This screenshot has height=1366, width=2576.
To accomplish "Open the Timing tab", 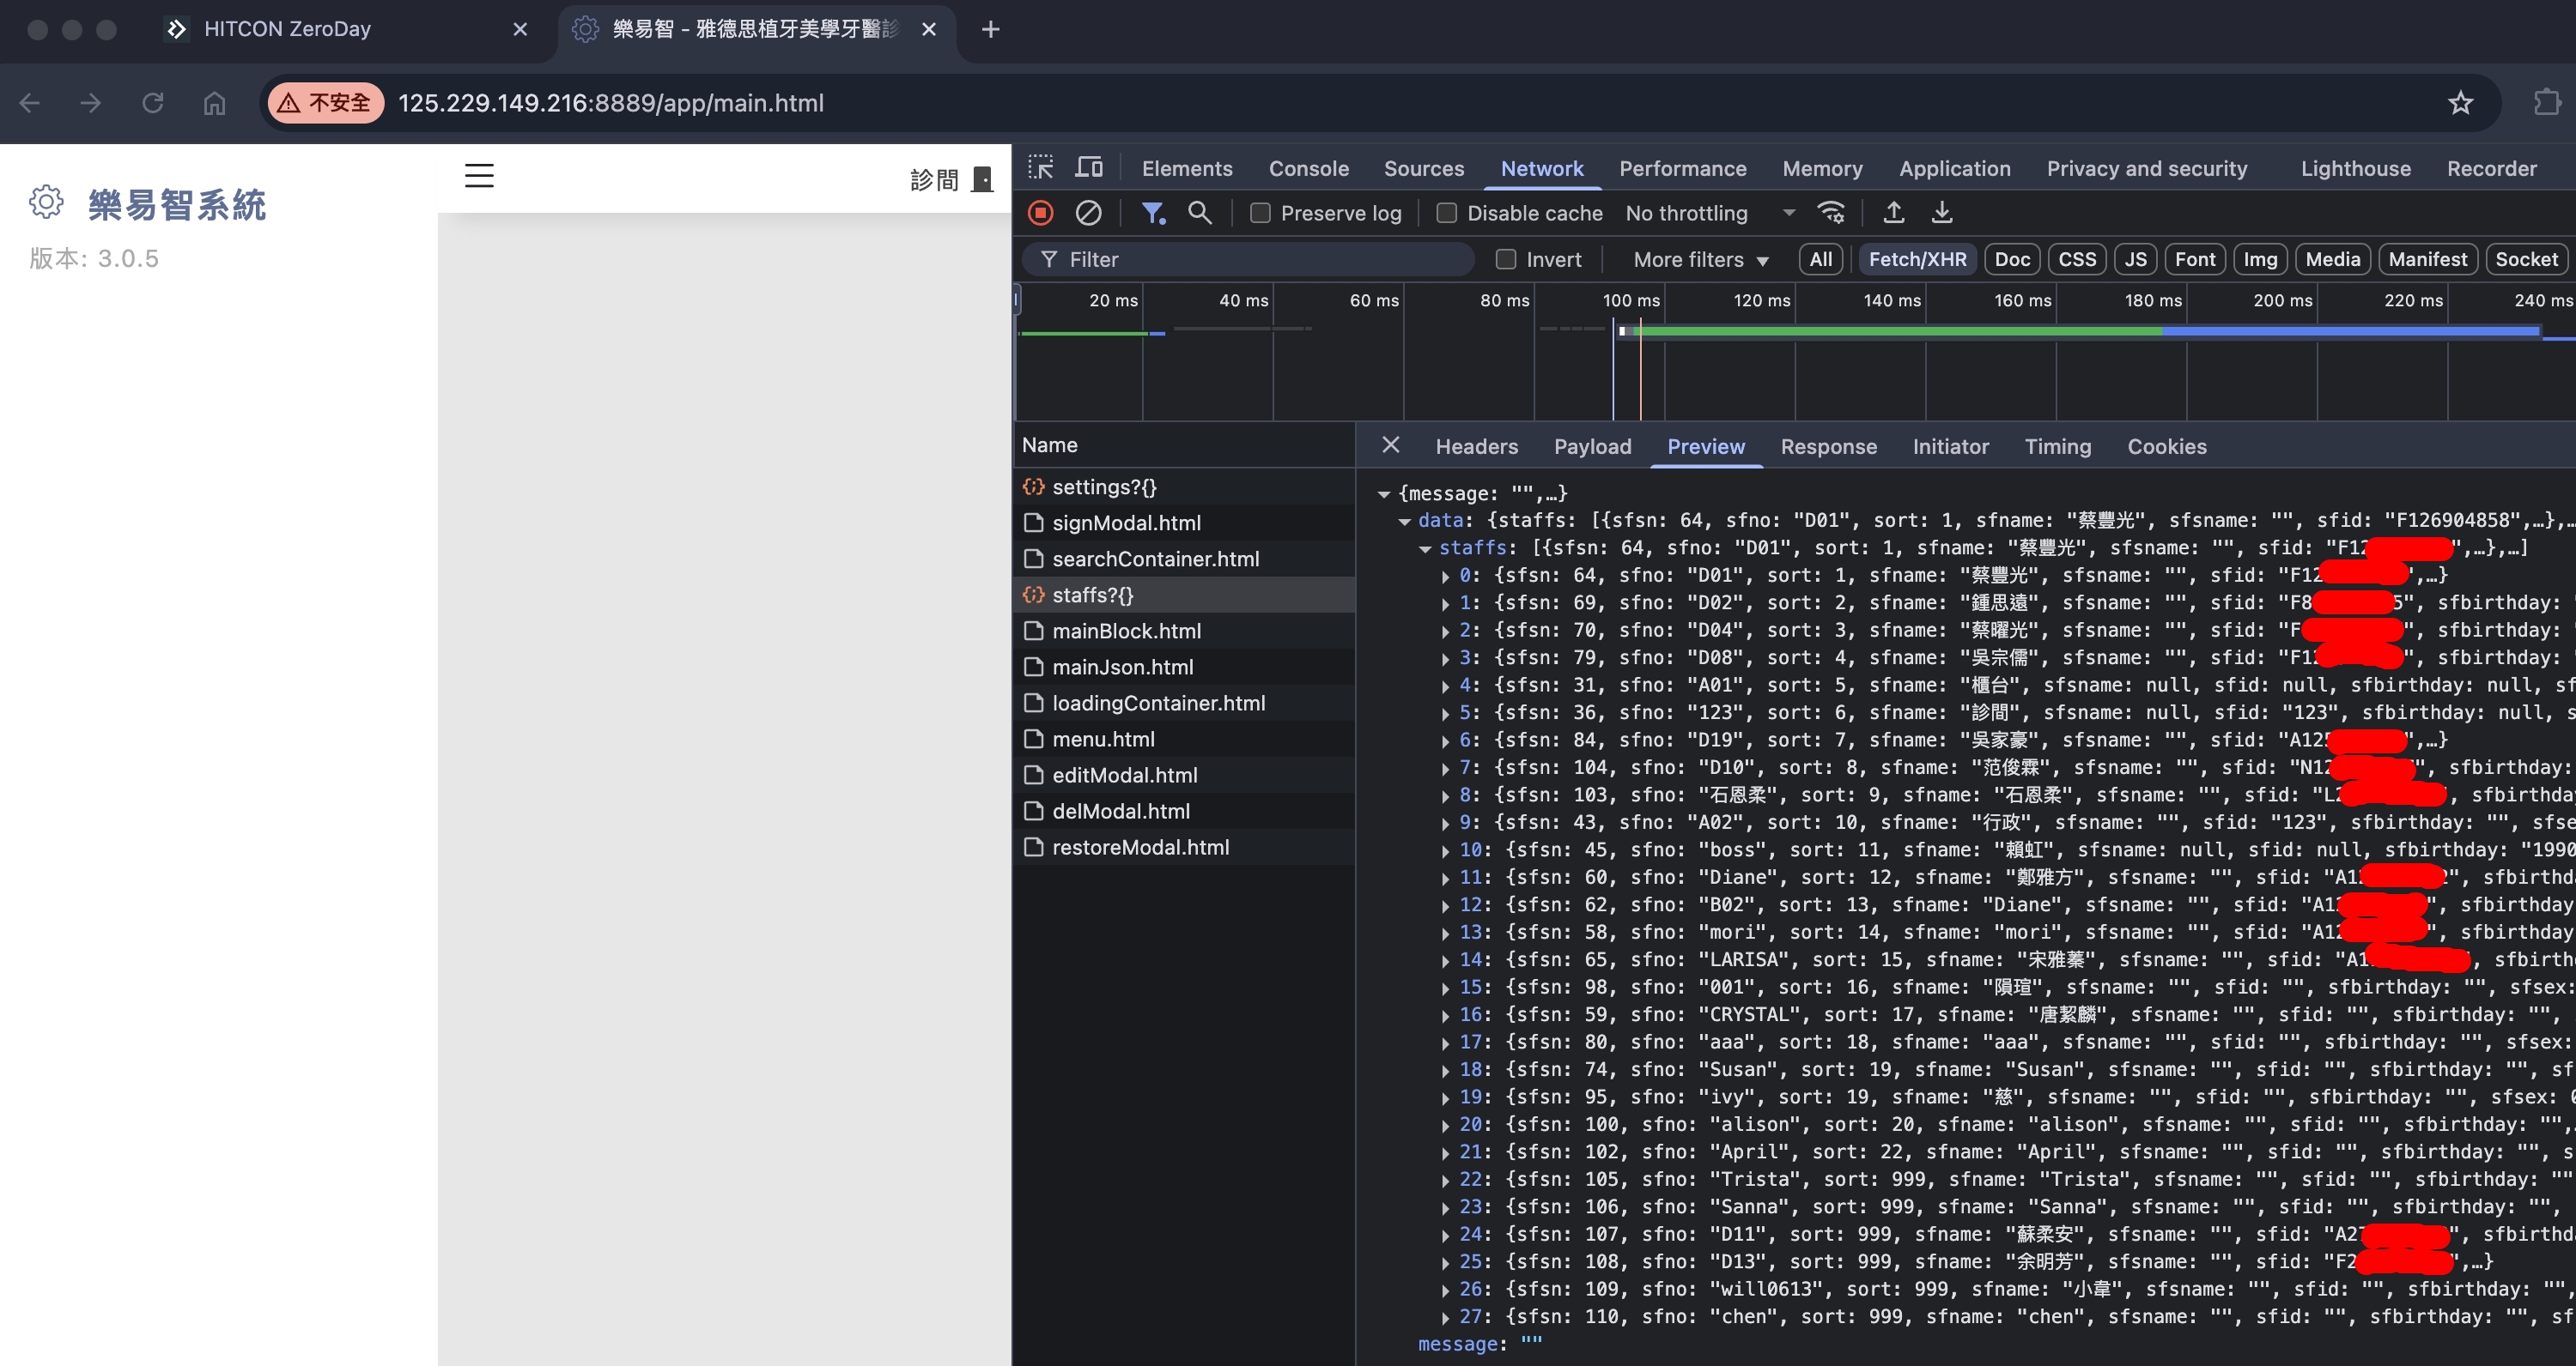I will (2057, 447).
